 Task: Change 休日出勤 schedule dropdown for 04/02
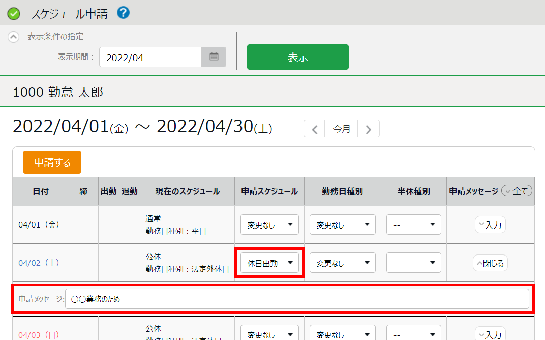pos(269,263)
